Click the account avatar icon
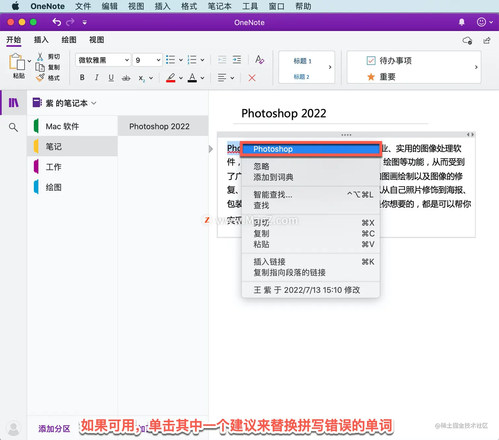Image resolution: width=499 pixels, height=440 pixels. click(x=14, y=428)
